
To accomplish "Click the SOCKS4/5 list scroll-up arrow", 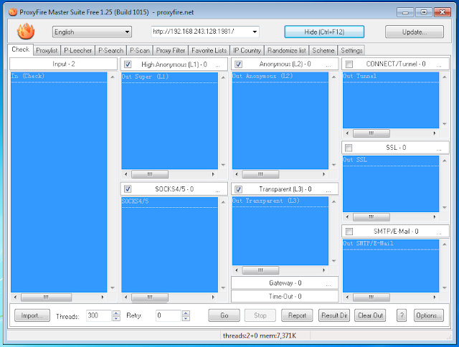I will pos(223,202).
